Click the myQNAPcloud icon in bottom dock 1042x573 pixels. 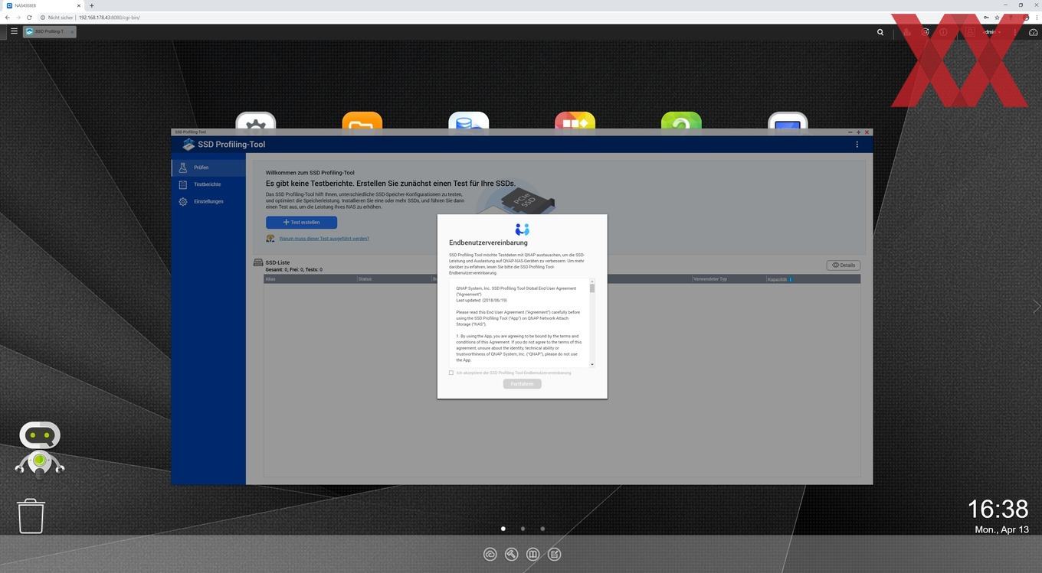click(x=490, y=554)
